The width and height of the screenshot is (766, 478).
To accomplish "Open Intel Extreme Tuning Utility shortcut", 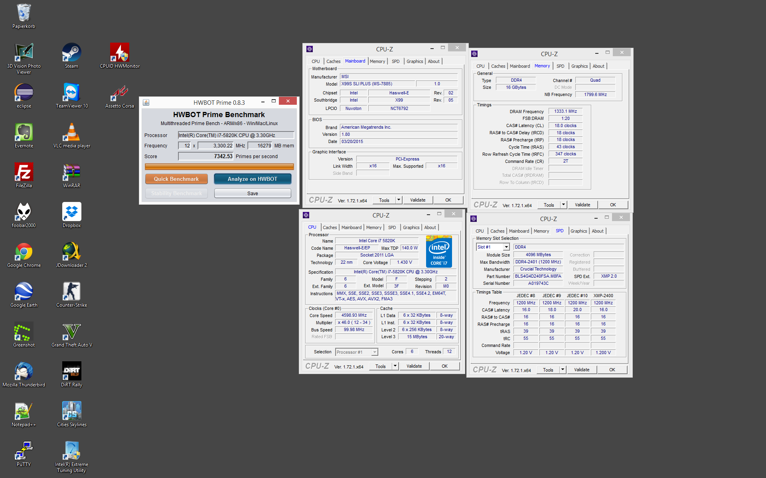I will click(x=71, y=457).
